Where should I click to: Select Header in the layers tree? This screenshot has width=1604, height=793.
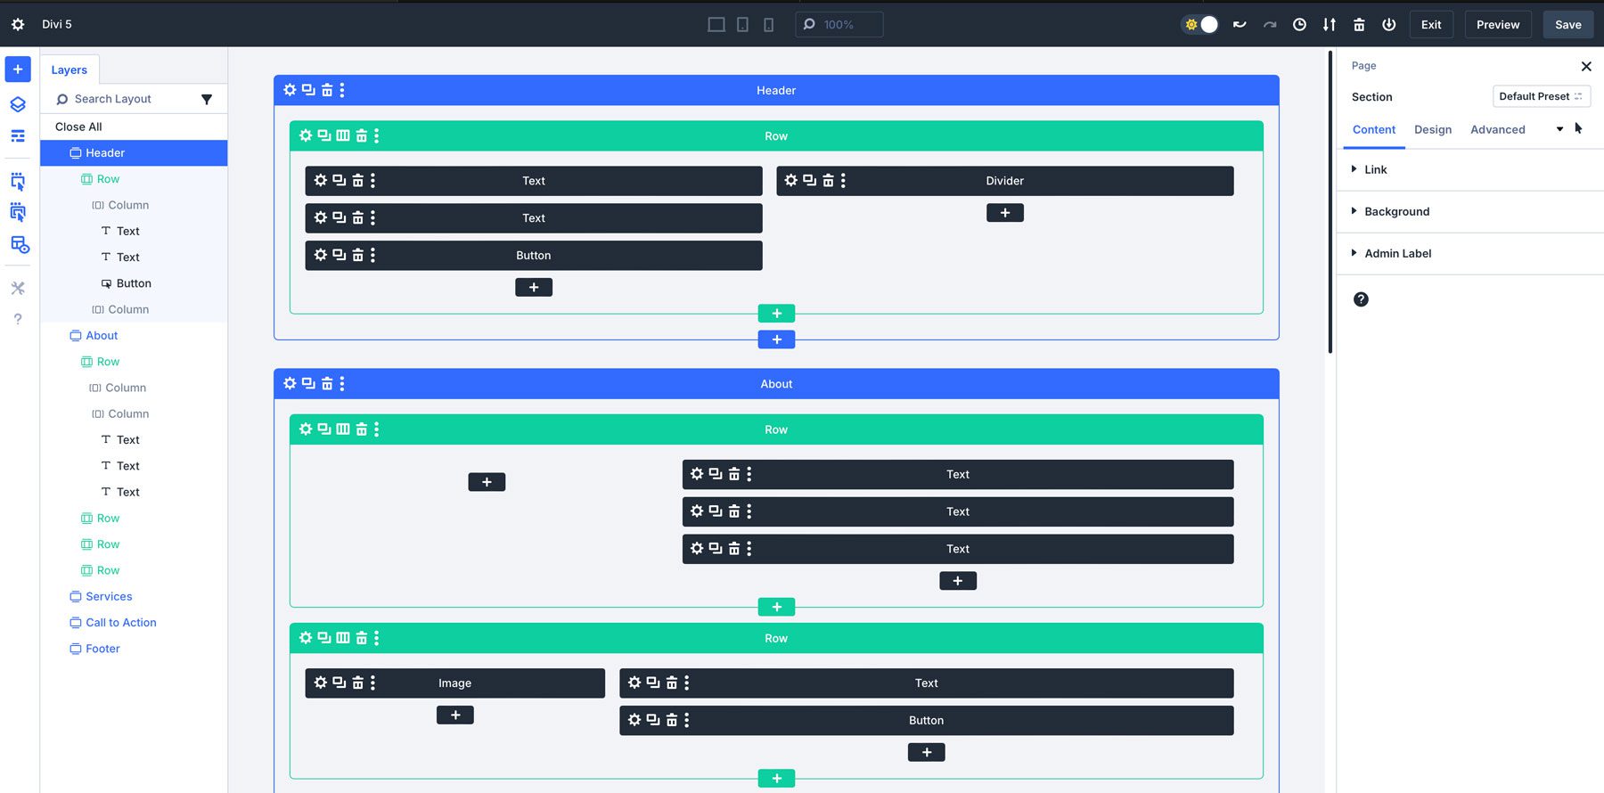(x=134, y=153)
